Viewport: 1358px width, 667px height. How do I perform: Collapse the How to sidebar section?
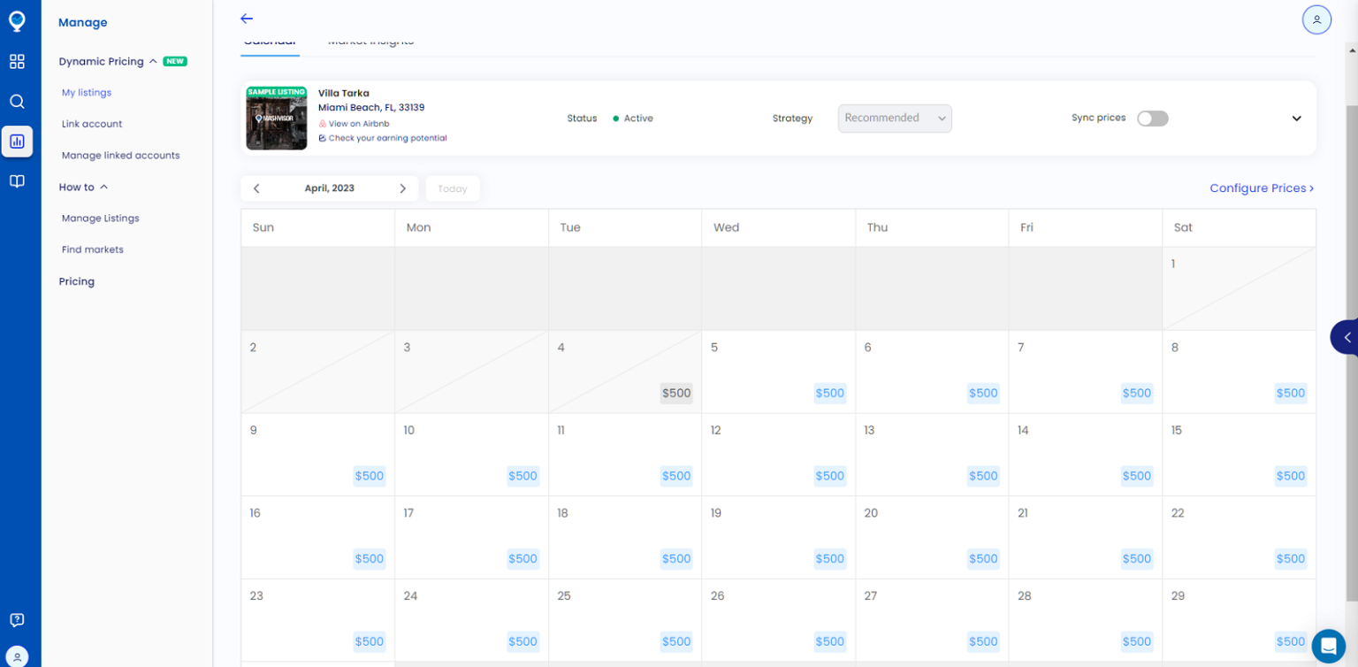pos(103,188)
